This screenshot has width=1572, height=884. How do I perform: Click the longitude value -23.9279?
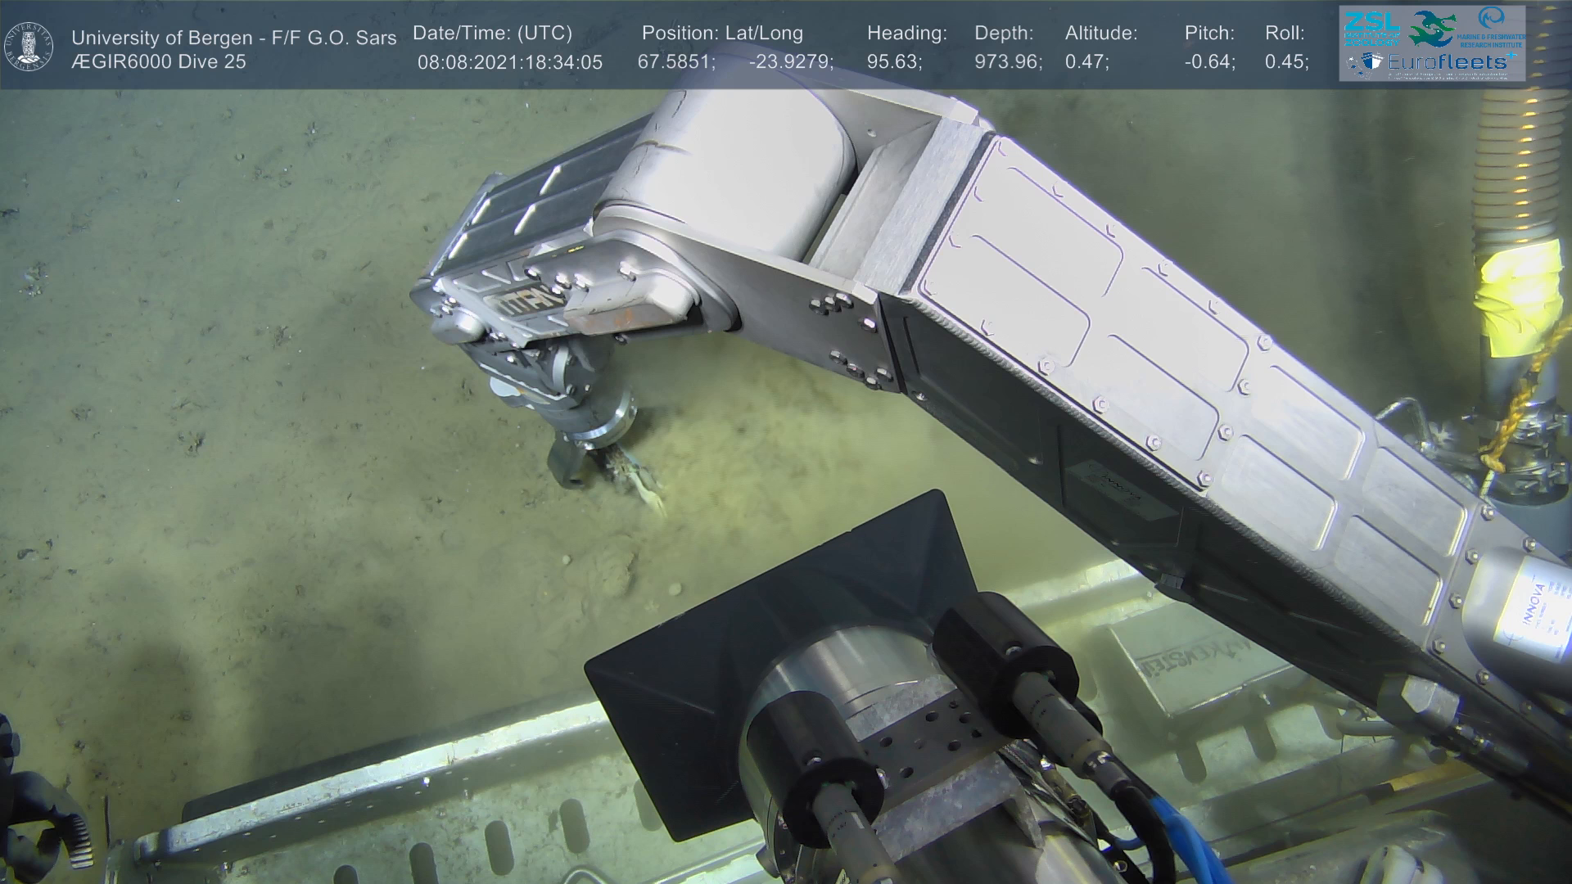(790, 62)
